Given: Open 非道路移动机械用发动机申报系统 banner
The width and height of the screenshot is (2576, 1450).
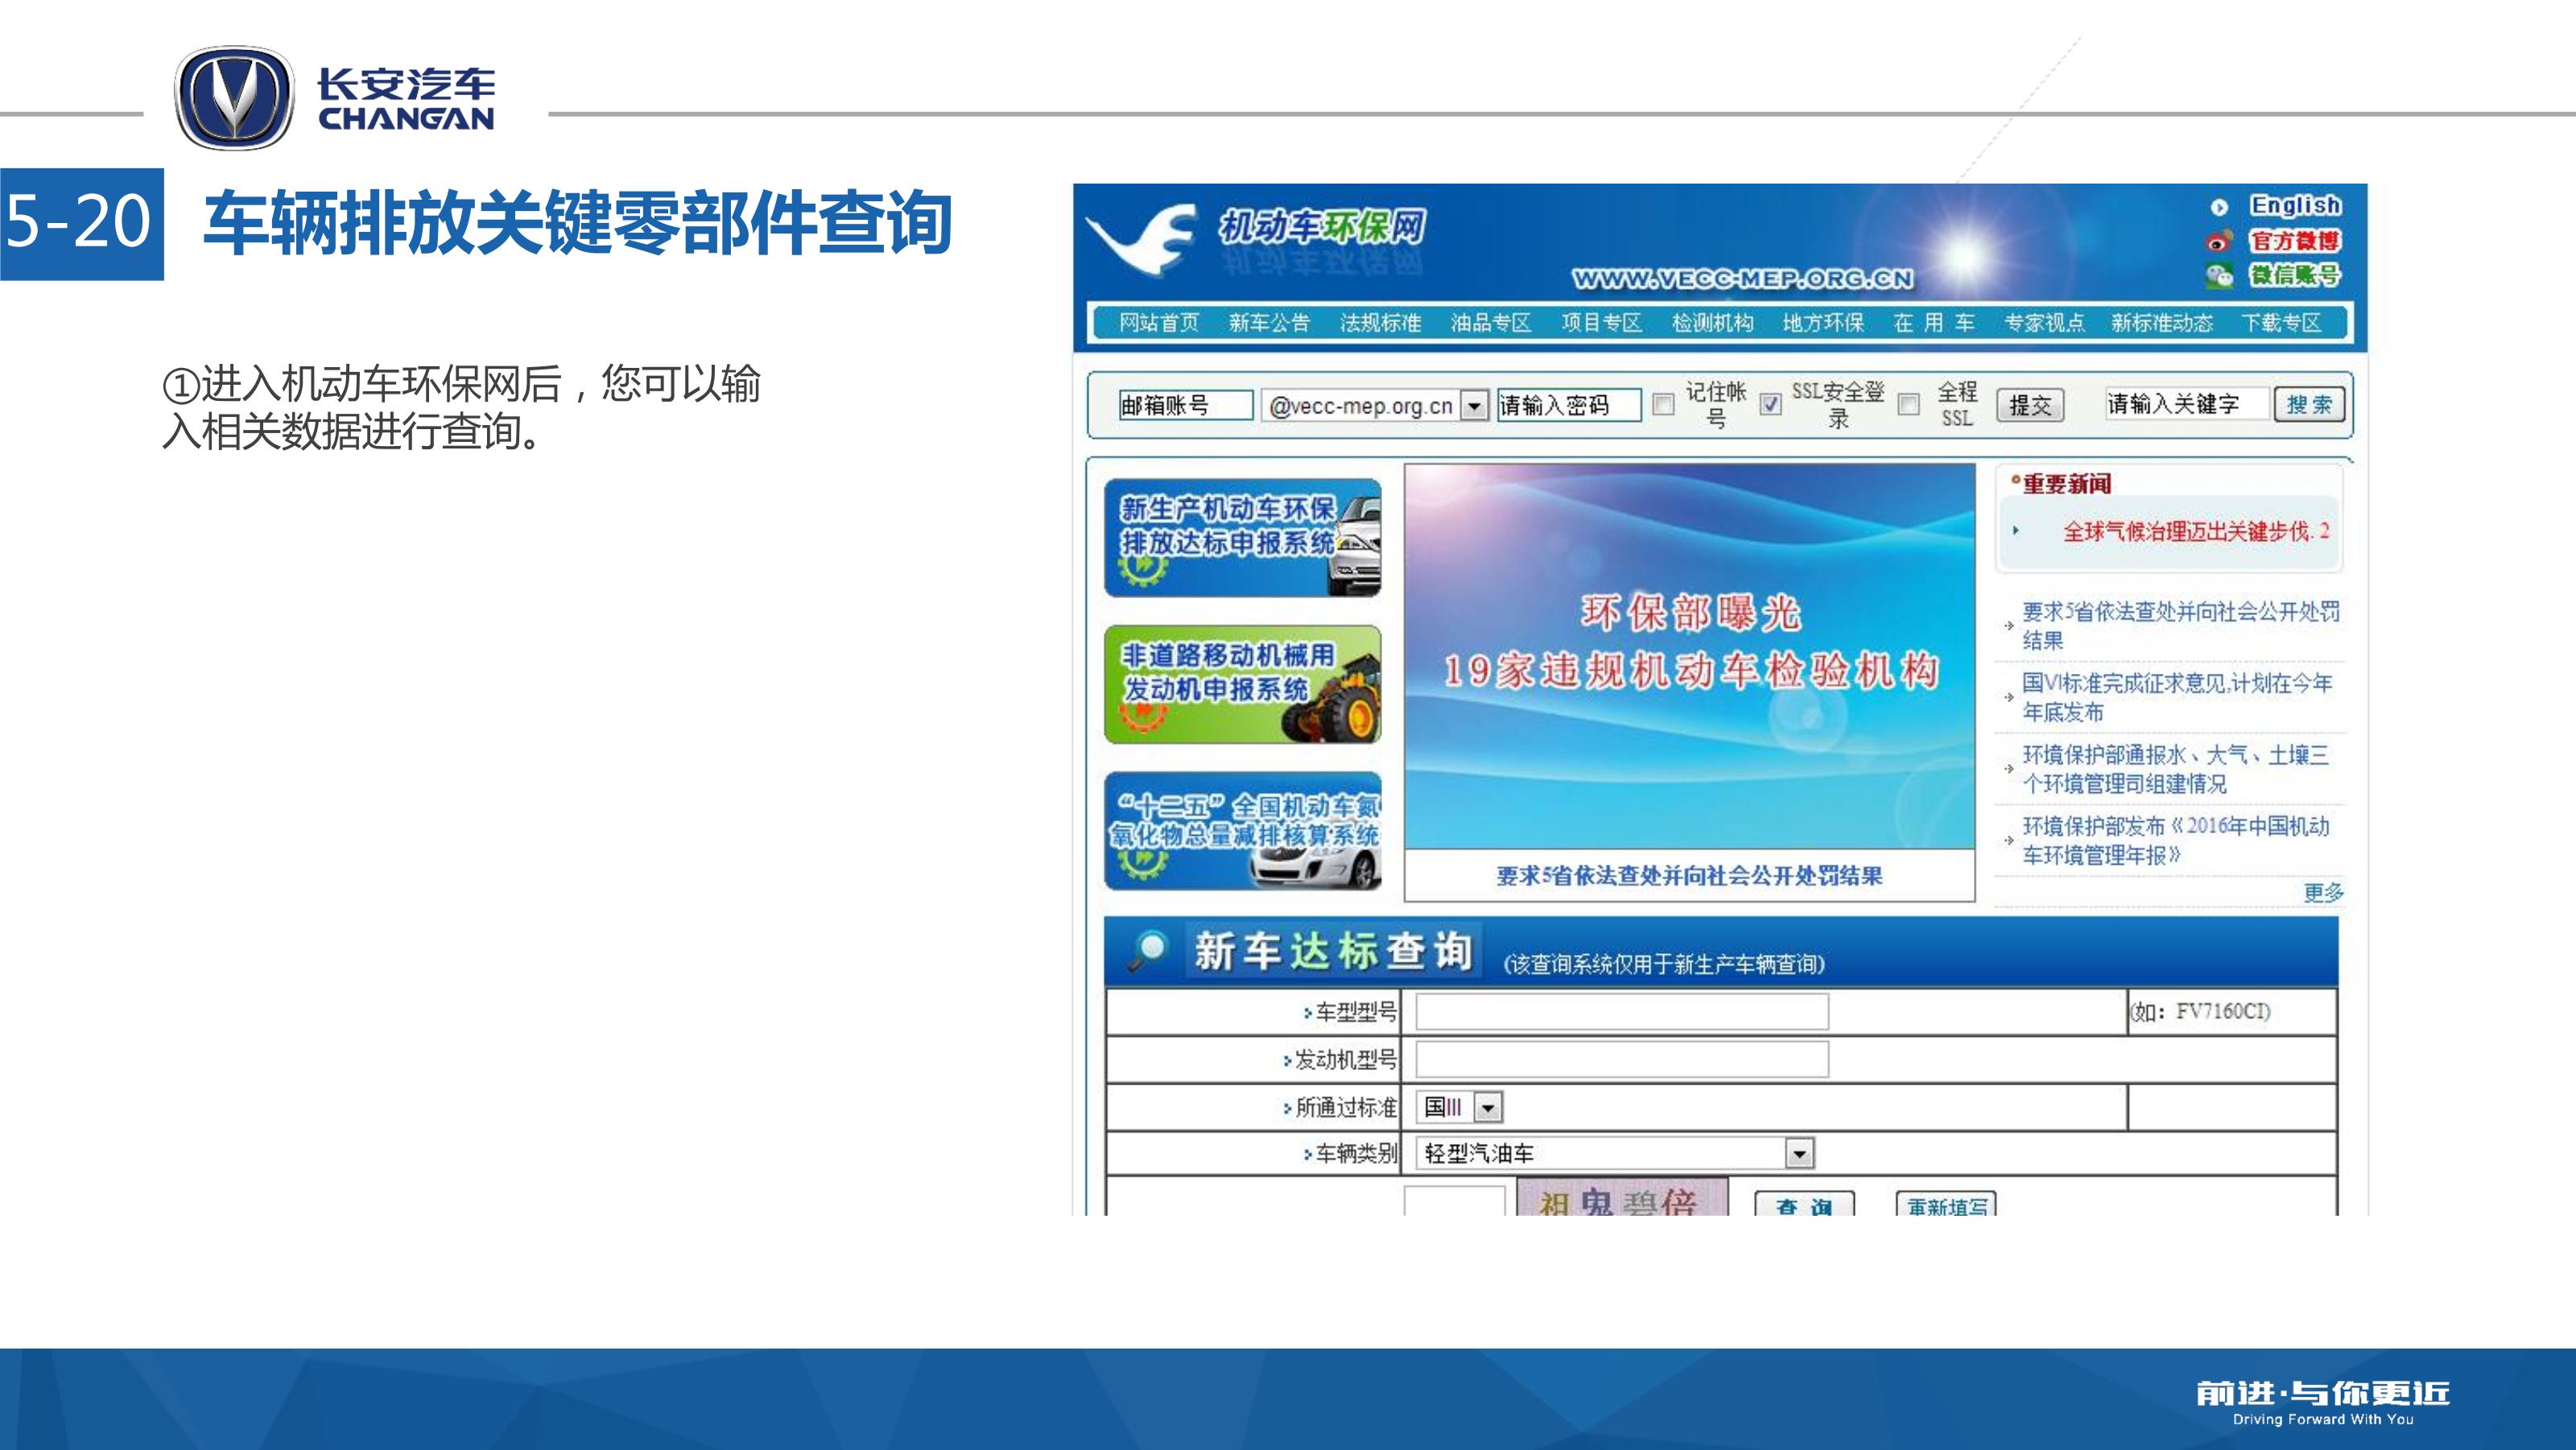Looking at the screenshot, I should (x=1242, y=685).
